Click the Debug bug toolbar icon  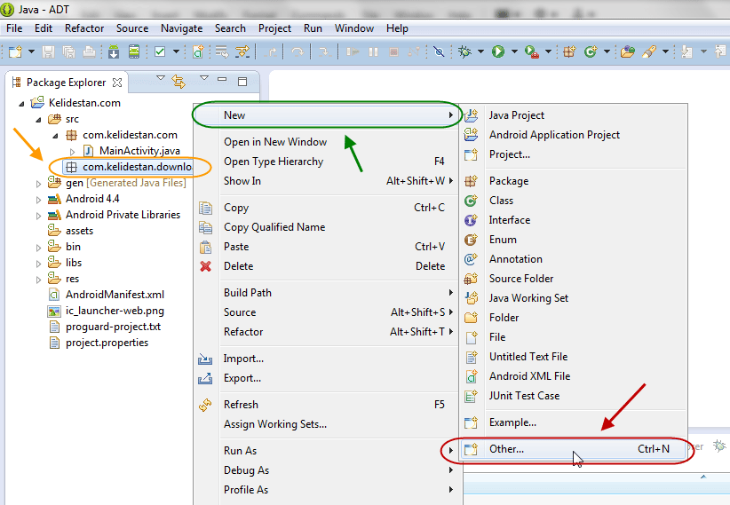click(464, 51)
